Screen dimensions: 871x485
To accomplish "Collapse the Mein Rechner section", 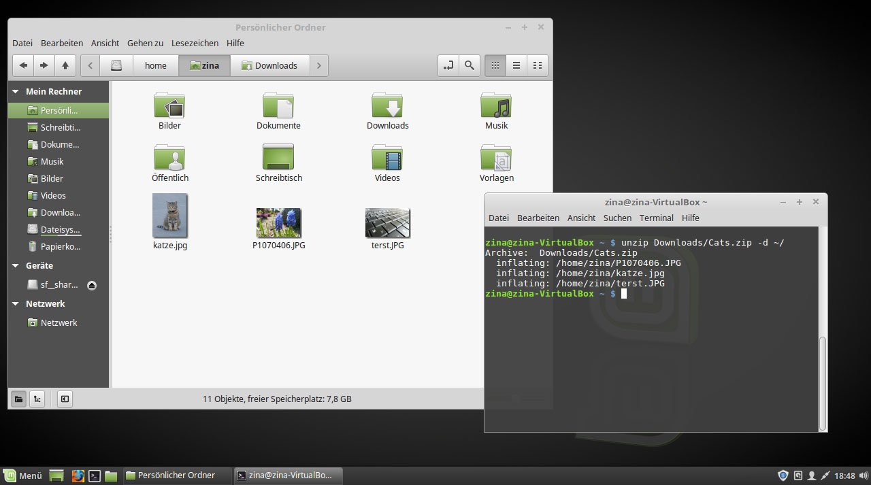I will (x=15, y=91).
